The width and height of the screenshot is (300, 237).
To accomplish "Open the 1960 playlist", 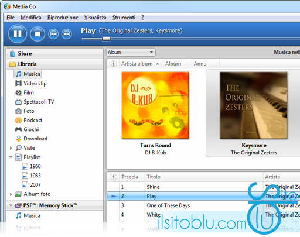I will pyautogui.click(x=31, y=166).
